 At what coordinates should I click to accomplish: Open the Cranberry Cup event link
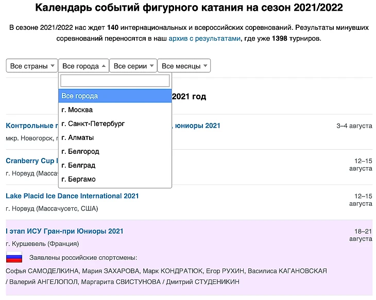[32, 161]
